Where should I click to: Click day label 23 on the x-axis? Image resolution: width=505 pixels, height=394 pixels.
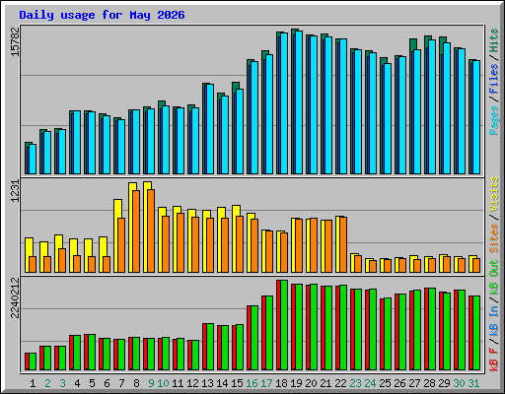click(355, 383)
